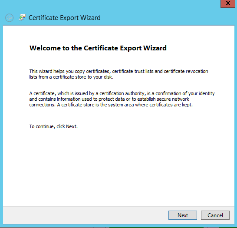Image resolution: width=237 pixels, height=228 pixels.
Task: Click the gray footer bar left of Next
Action: (x=85, y=215)
